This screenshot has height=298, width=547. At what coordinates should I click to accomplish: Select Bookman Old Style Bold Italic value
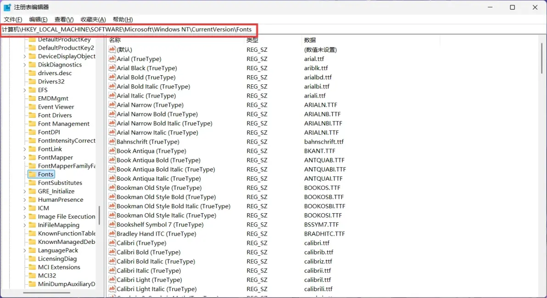173,206
